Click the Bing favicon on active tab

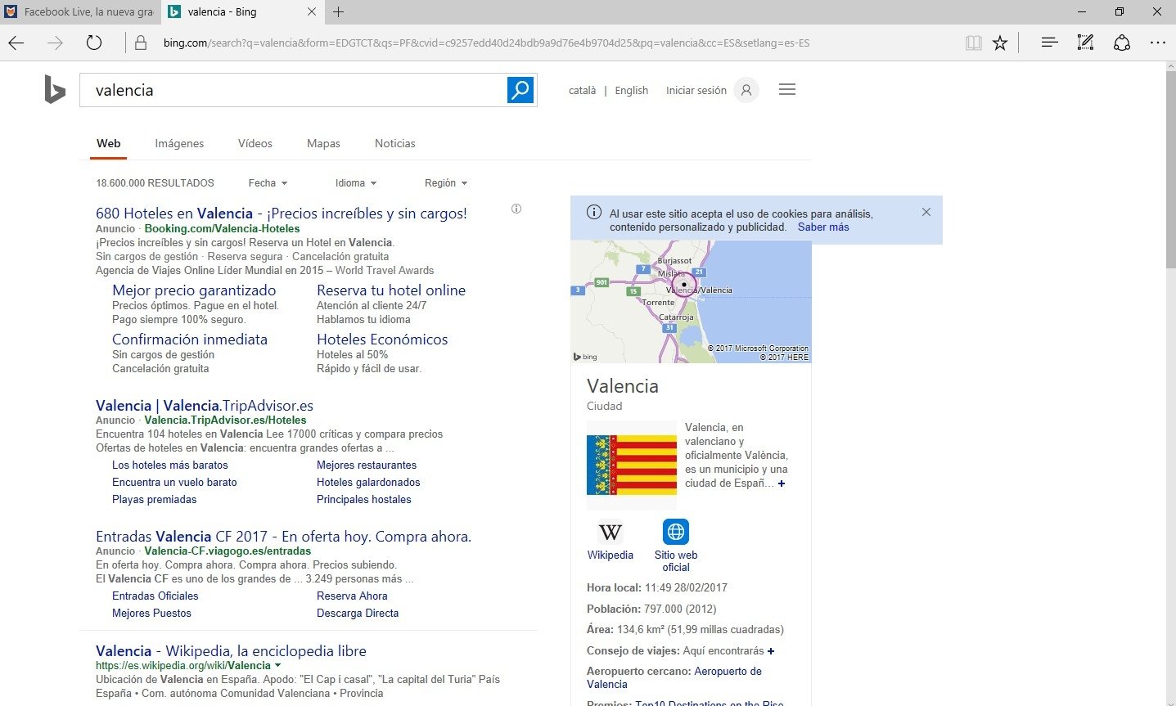tap(175, 11)
